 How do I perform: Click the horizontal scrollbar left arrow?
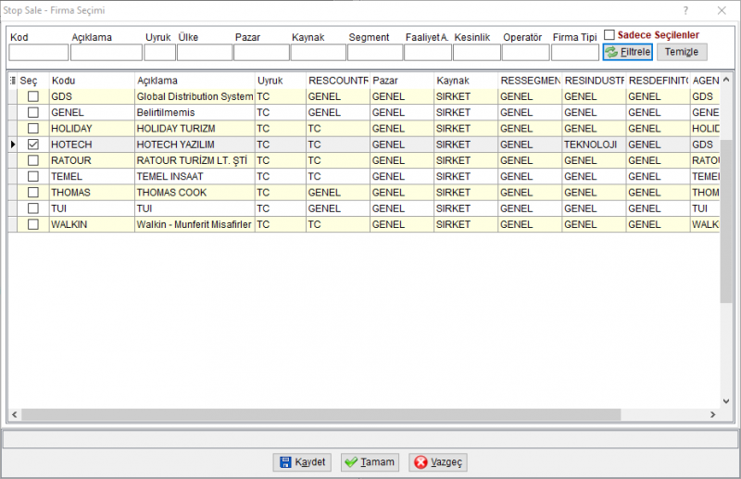tap(15, 415)
